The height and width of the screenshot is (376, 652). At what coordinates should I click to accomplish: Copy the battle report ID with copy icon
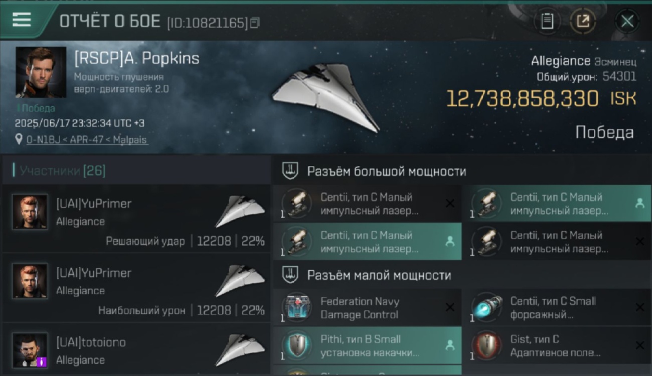tap(255, 23)
